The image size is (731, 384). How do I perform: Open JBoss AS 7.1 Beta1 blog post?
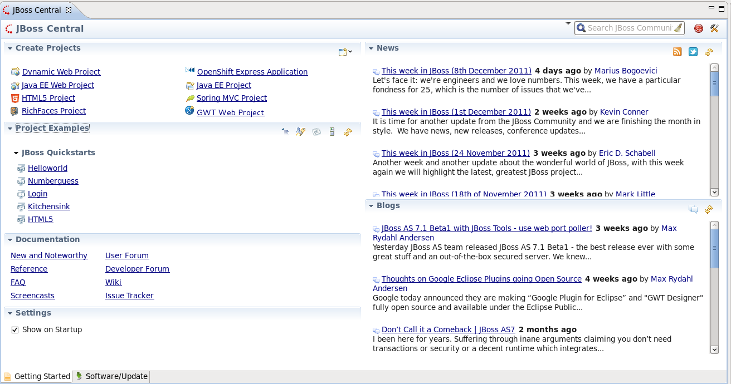click(x=487, y=228)
